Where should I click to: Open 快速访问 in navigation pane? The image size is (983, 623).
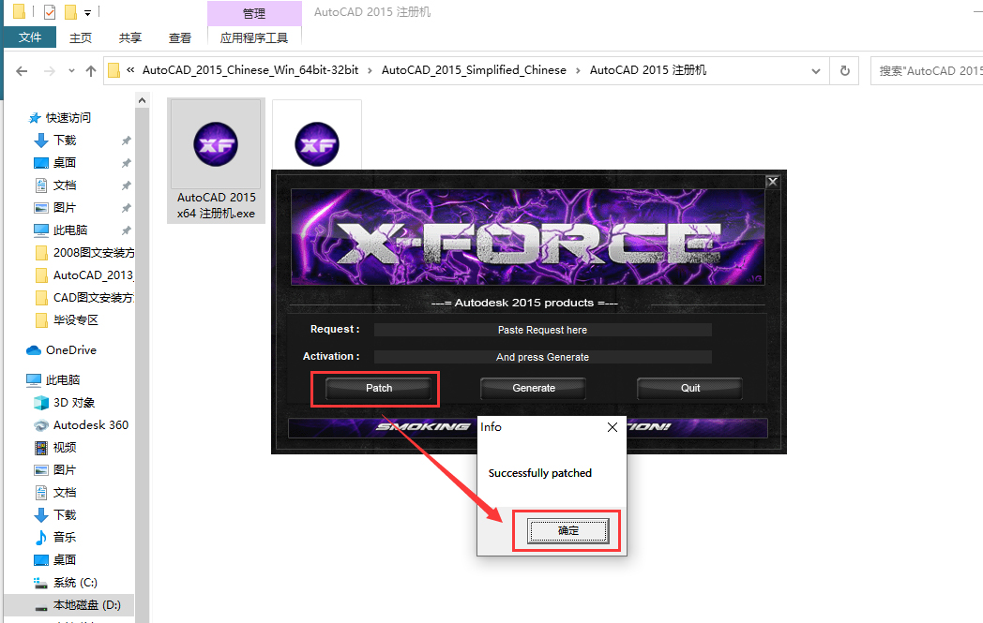pos(68,118)
